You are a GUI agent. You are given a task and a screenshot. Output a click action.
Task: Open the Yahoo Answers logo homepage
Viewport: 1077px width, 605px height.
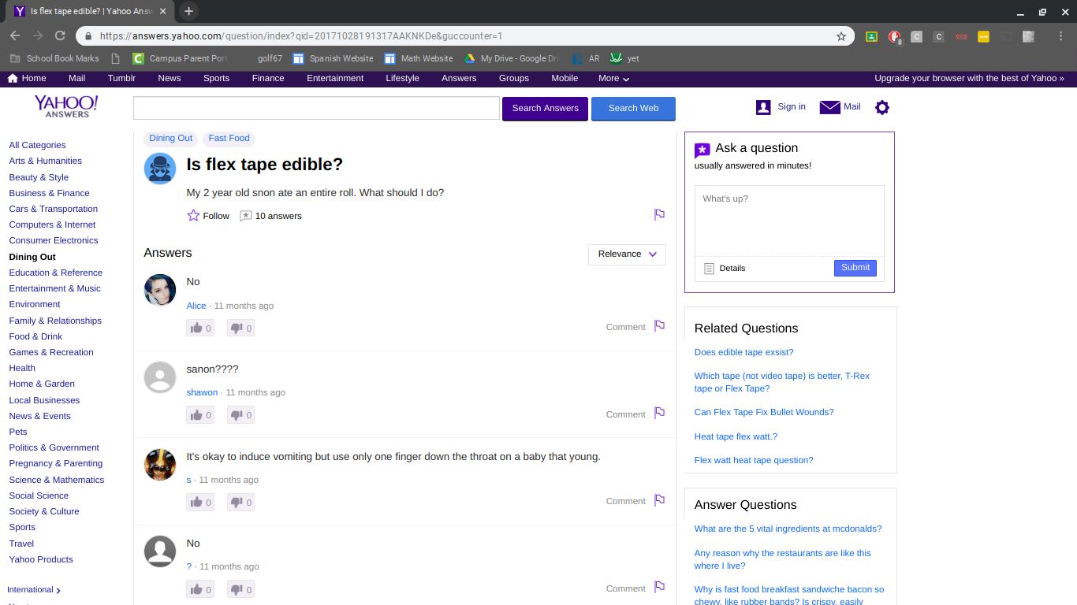pos(66,106)
